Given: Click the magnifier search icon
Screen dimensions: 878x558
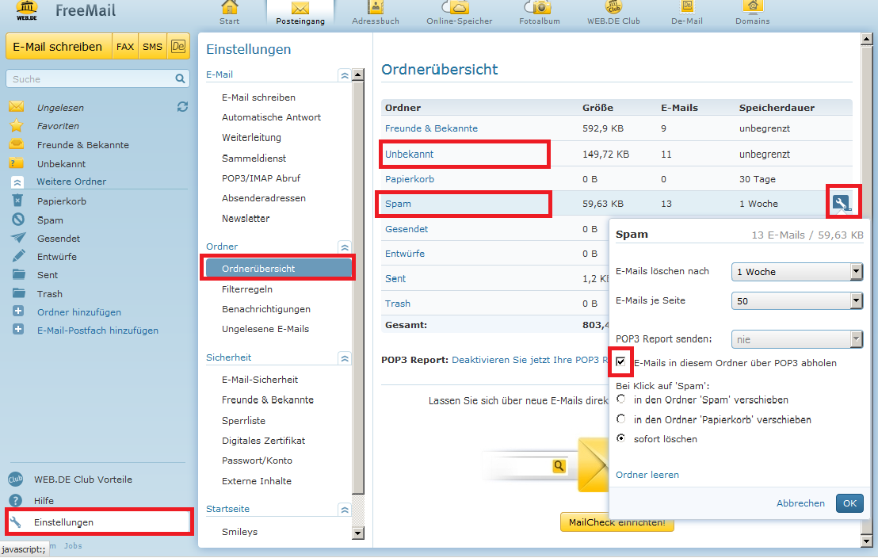Looking at the screenshot, I should pos(181,79).
